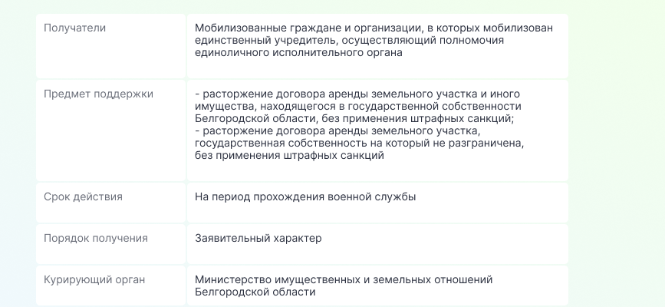Click the line "единоличного исполнительного органа"

298,53
